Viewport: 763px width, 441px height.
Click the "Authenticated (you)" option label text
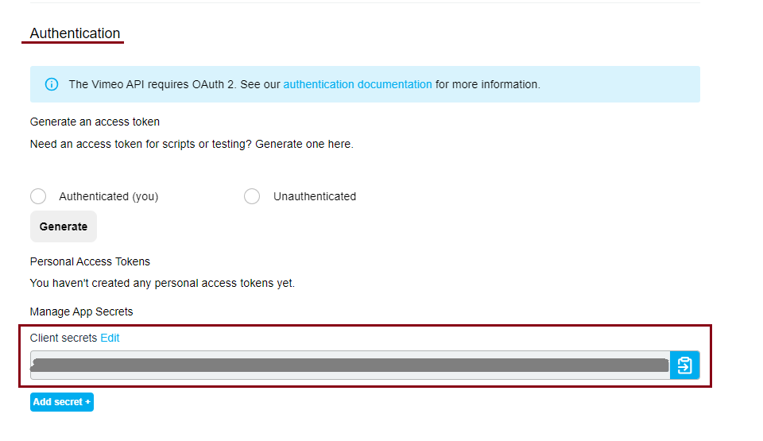point(108,196)
